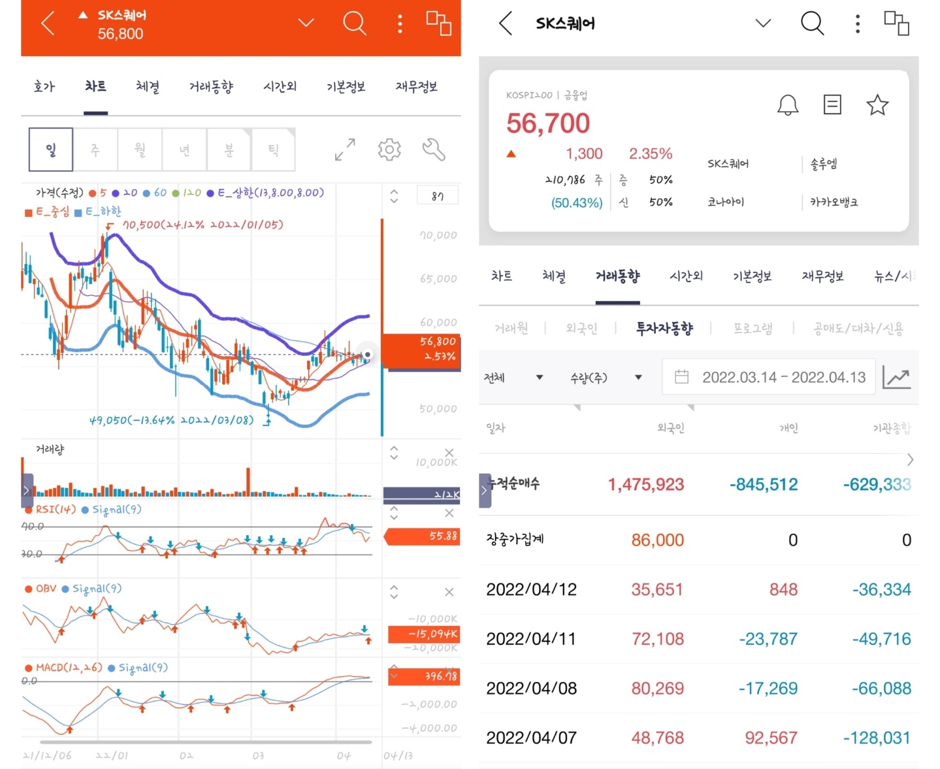Expand left side handle on chart
940x769 pixels.
pos(27,489)
